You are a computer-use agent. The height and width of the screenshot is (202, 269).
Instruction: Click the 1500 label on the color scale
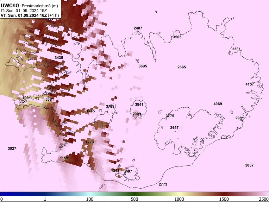click(224, 199)
